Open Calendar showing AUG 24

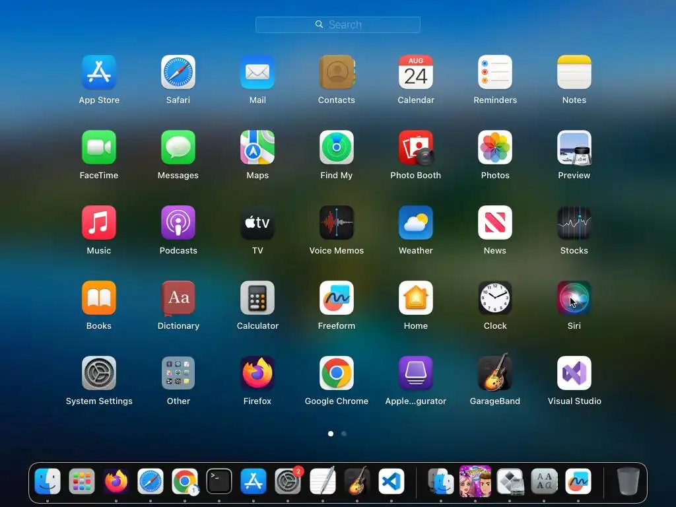tap(416, 72)
